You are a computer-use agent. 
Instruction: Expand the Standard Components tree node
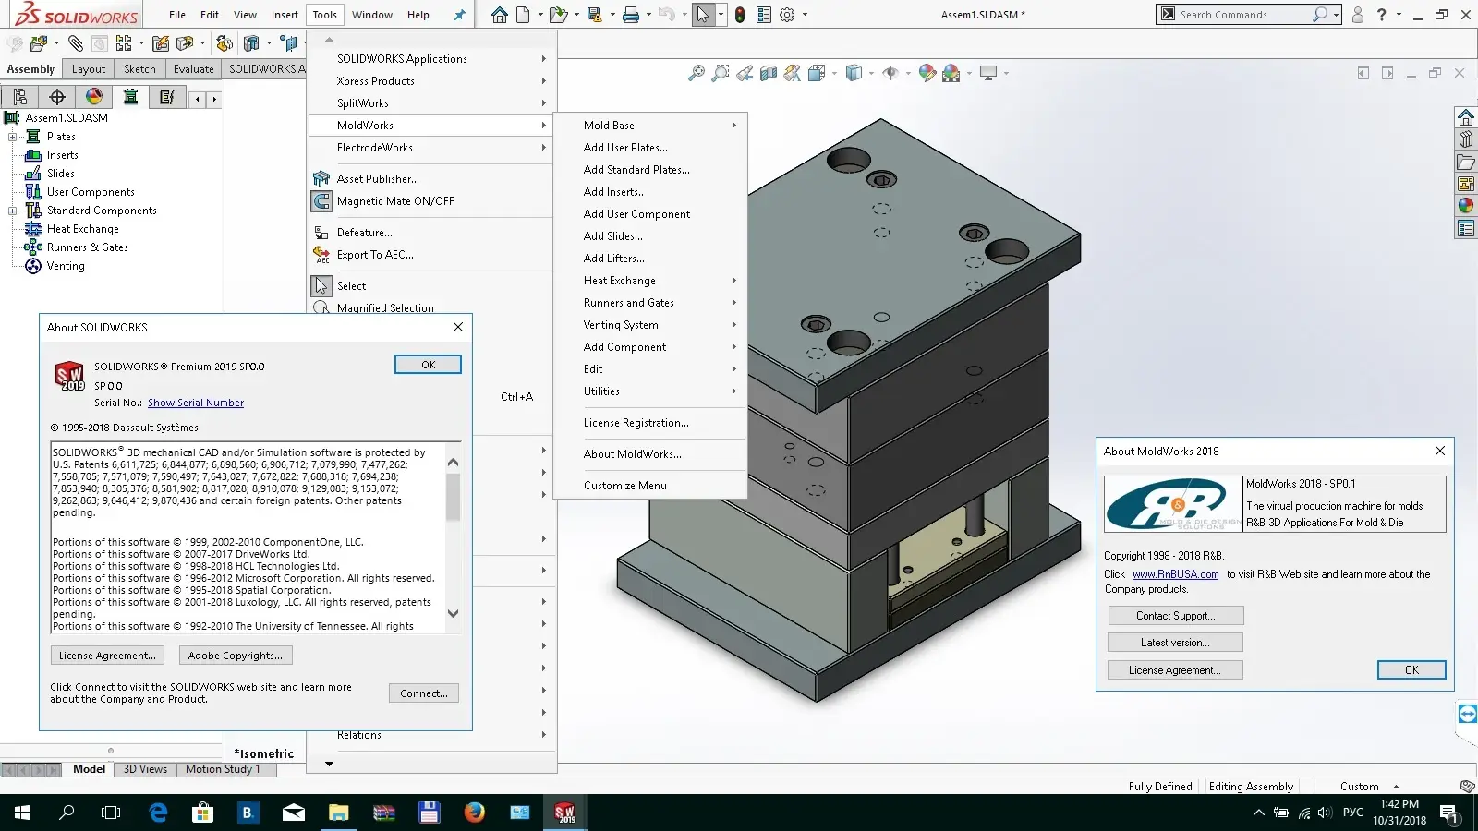coord(13,211)
